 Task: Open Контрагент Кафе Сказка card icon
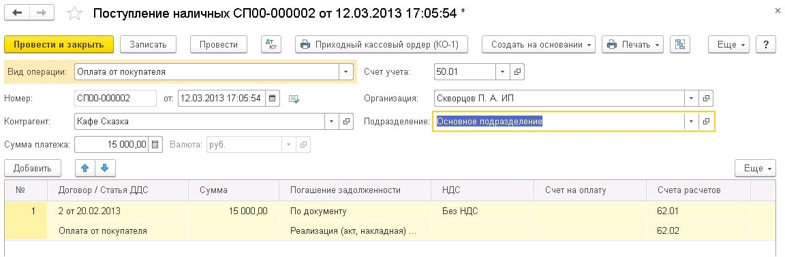[x=346, y=122]
